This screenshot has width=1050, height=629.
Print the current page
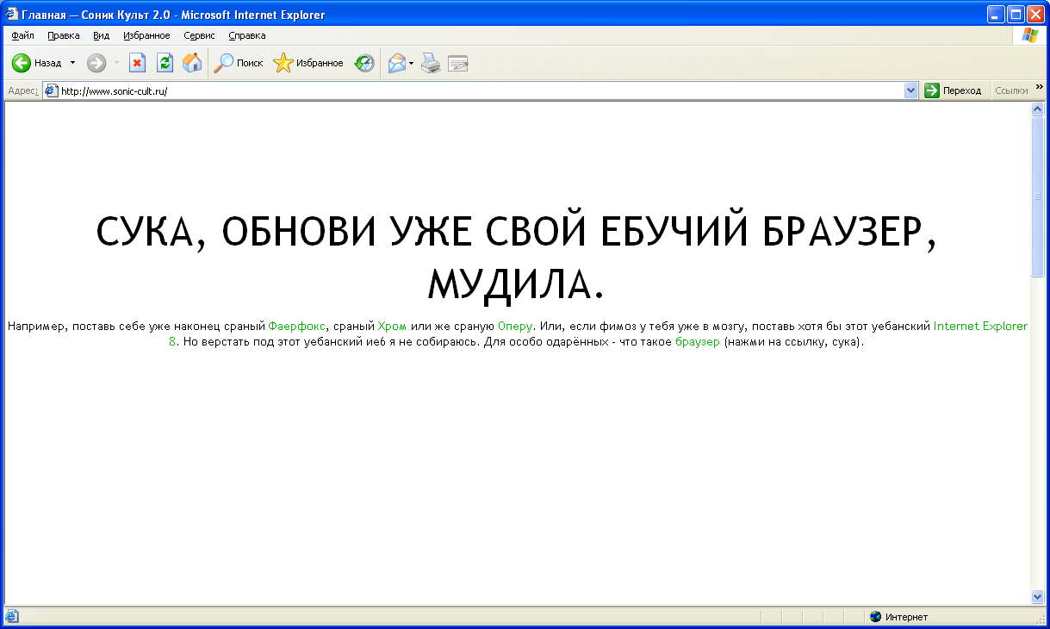(x=431, y=62)
